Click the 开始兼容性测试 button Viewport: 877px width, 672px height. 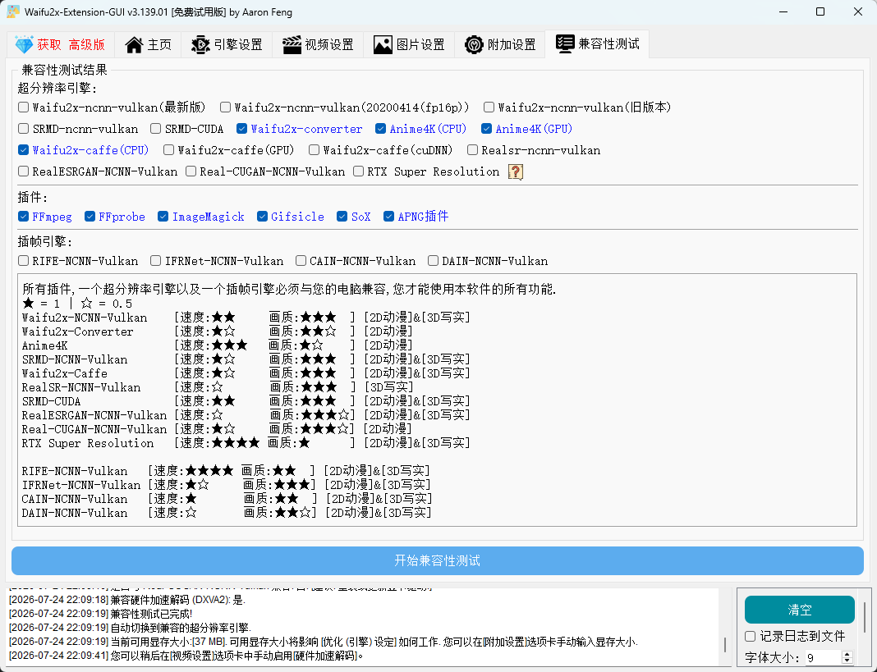pyautogui.click(x=438, y=560)
